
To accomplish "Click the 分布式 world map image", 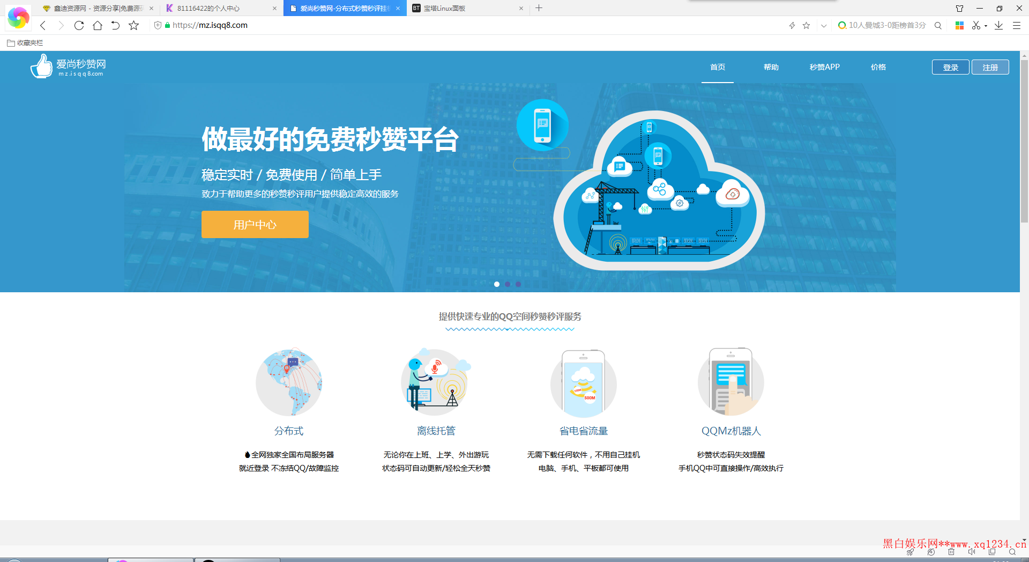I will point(289,382).
